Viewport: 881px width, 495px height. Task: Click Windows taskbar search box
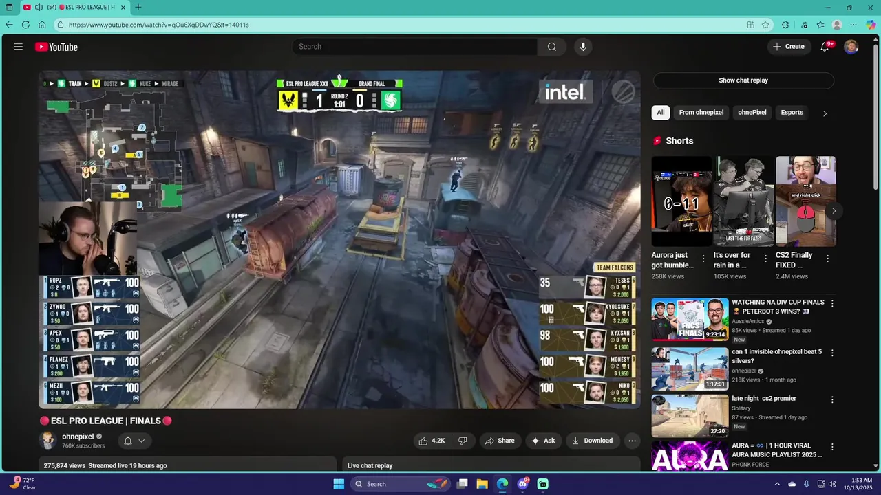401,484
